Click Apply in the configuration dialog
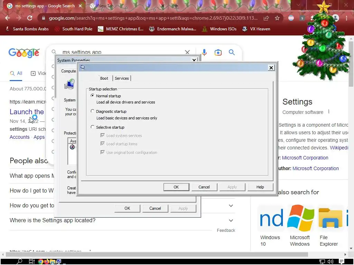This screenshot has height=265, width=354. pos(232,187)
